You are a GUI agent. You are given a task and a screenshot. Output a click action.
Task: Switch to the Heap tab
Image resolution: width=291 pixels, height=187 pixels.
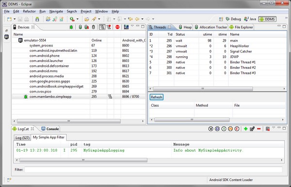(185, 27)
